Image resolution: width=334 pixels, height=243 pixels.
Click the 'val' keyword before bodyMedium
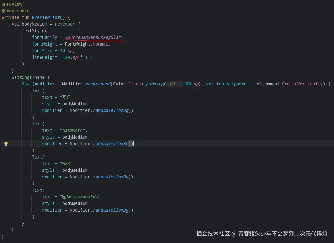click(15, 24)
